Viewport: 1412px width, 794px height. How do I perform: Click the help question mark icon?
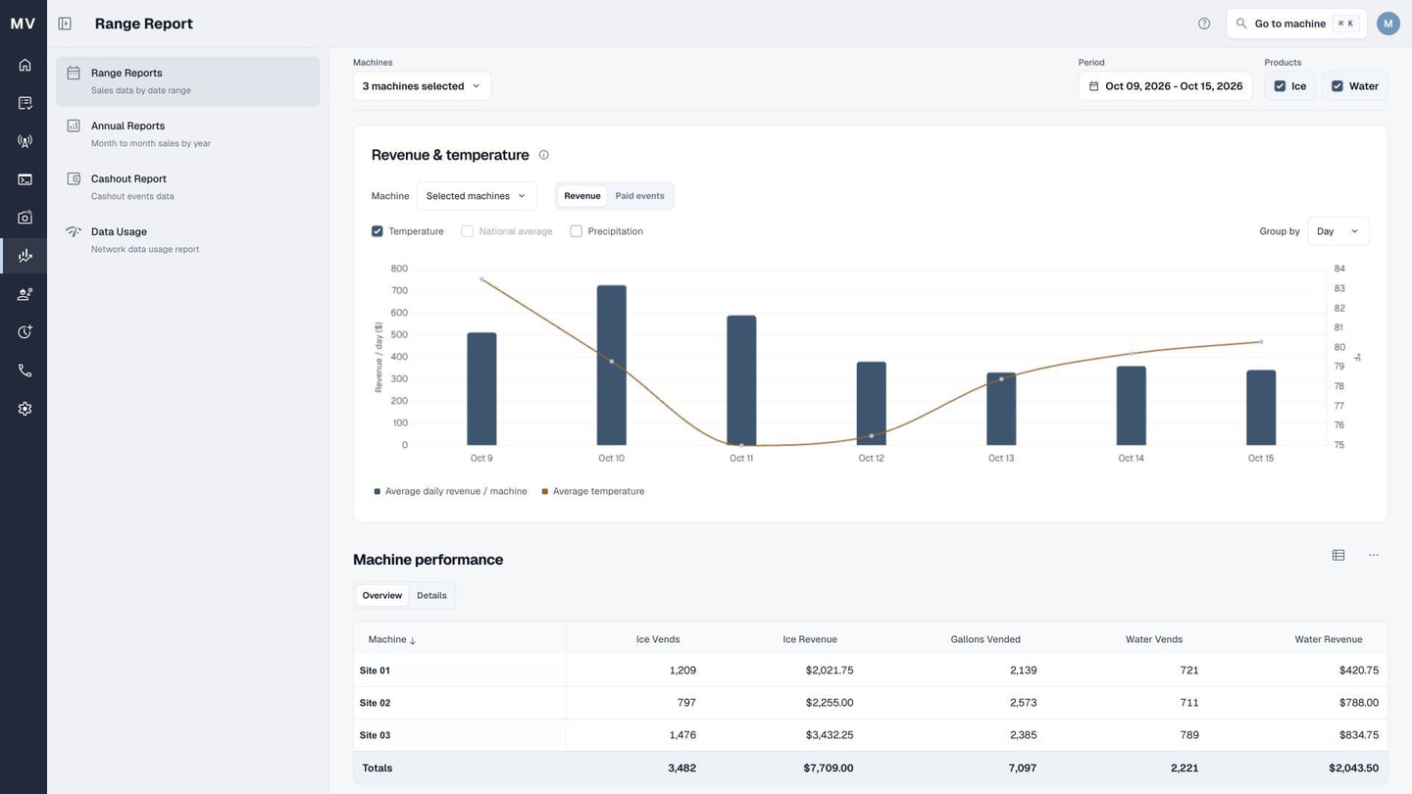click(x=1204, y=24)
